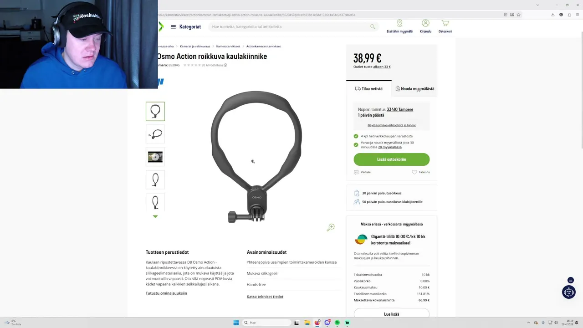Image resolution: width=583 pixels, height=328 pixels.
Task: Zoom the main image with magnifier plus icon
Action: (x=331, y=227)
